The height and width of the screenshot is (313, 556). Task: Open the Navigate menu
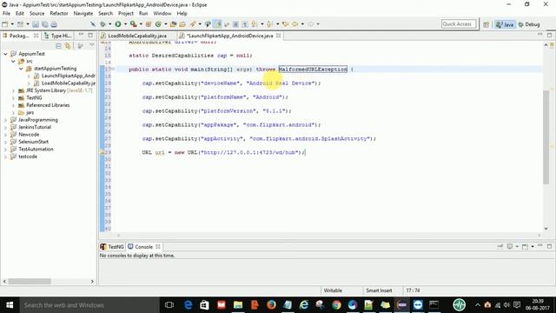click(83, 14)
